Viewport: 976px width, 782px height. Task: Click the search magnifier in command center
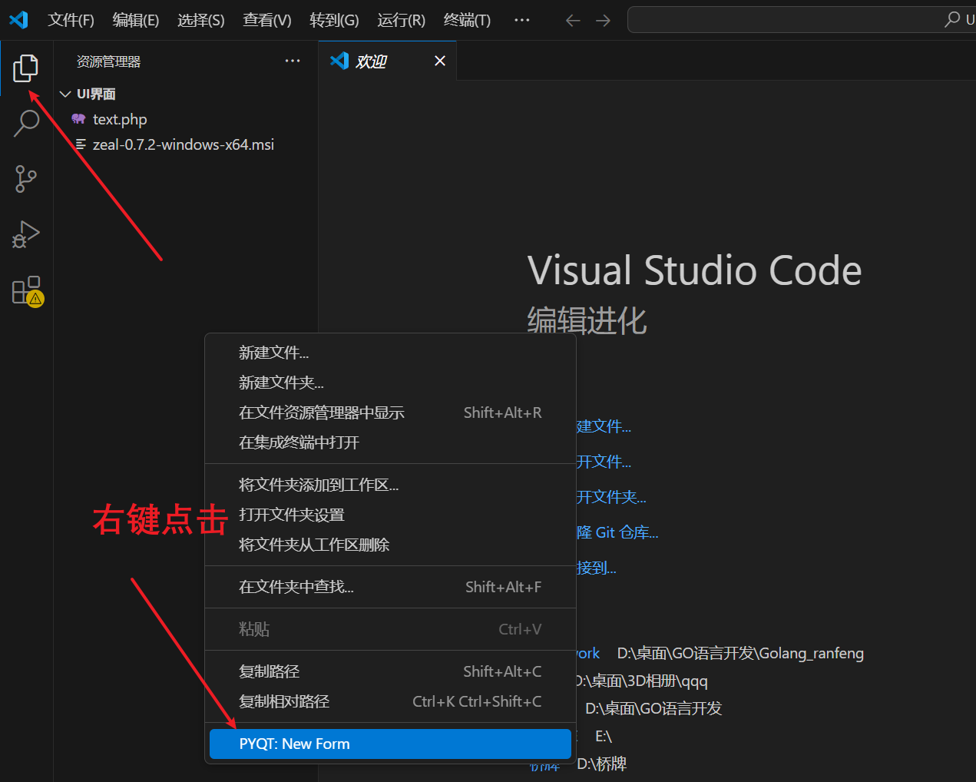pos(952,19)
